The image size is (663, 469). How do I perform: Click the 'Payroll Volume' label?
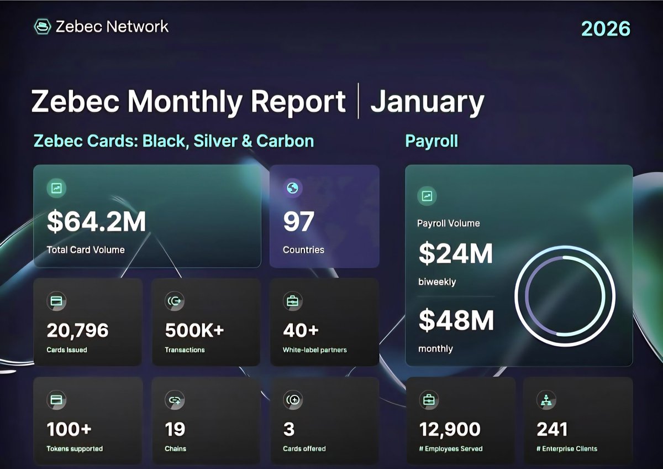[x=449, y=223]
